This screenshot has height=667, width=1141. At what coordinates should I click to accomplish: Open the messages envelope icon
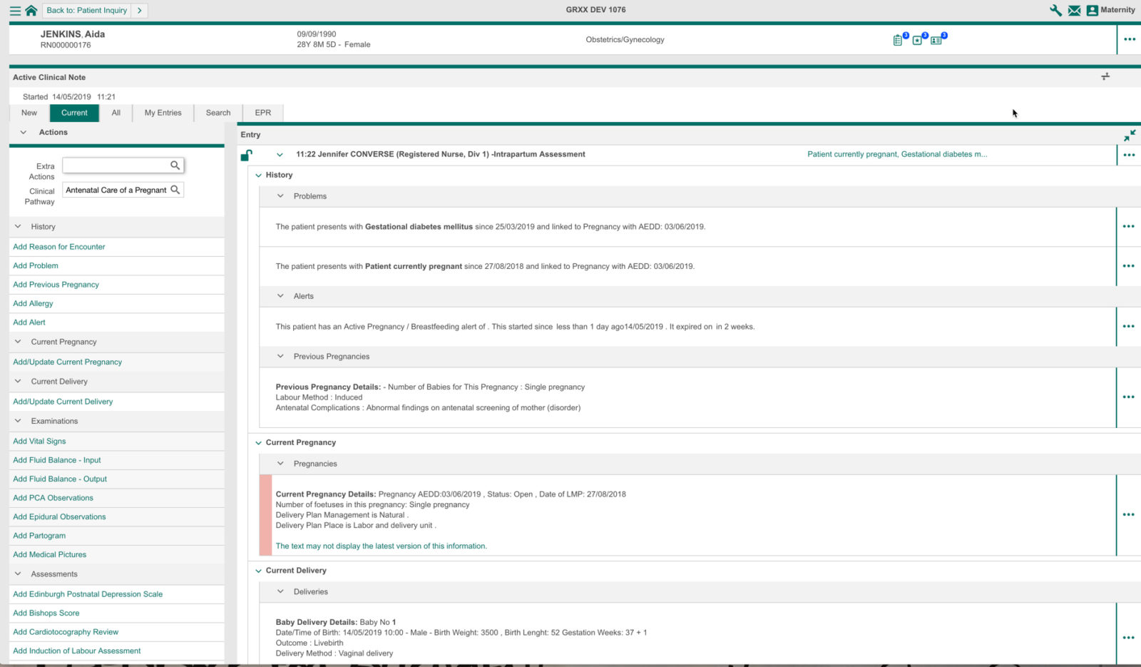click(x=1075, y=10)
